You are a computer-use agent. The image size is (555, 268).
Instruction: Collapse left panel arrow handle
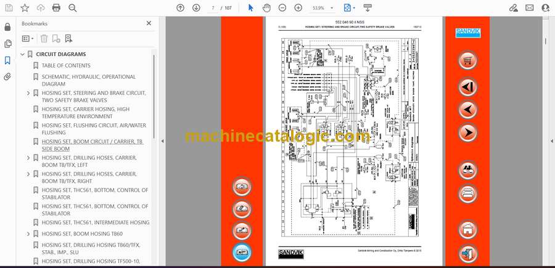point(162,141)
